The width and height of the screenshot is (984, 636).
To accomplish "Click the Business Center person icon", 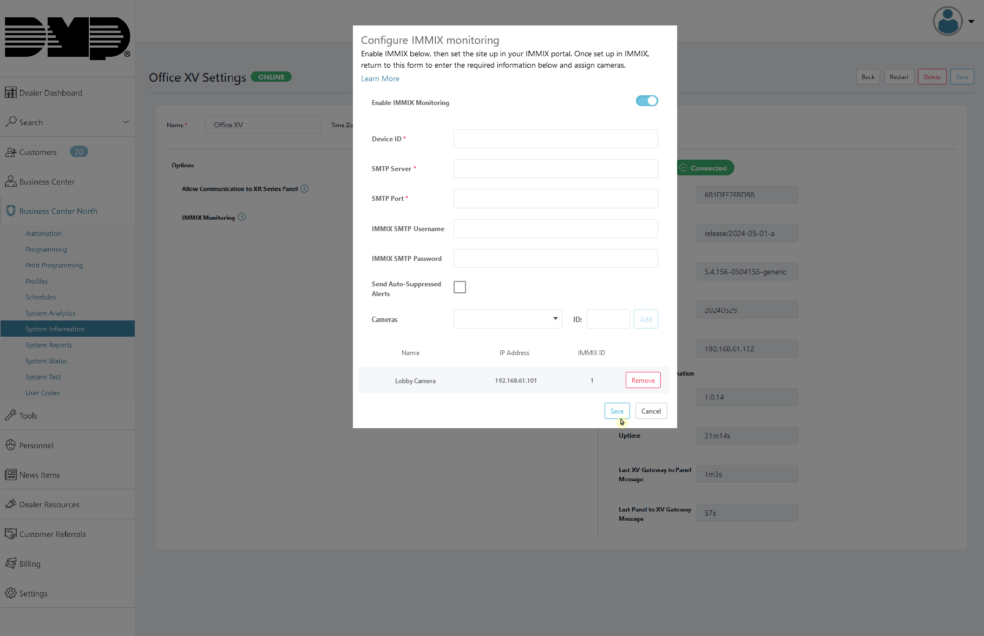I will pyautogui.click(x=10, y=181).
